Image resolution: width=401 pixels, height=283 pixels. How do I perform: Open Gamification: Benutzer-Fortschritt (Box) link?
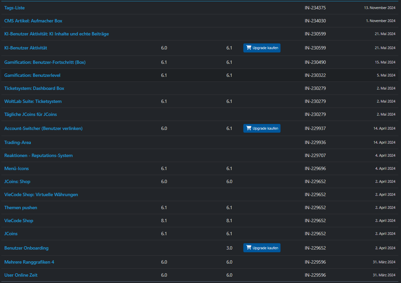45,62
